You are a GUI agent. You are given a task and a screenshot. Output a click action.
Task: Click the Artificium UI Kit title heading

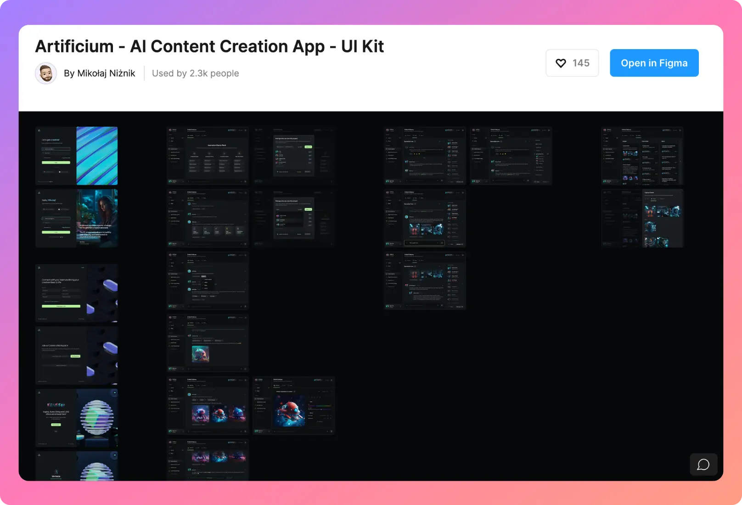[209, 46]
